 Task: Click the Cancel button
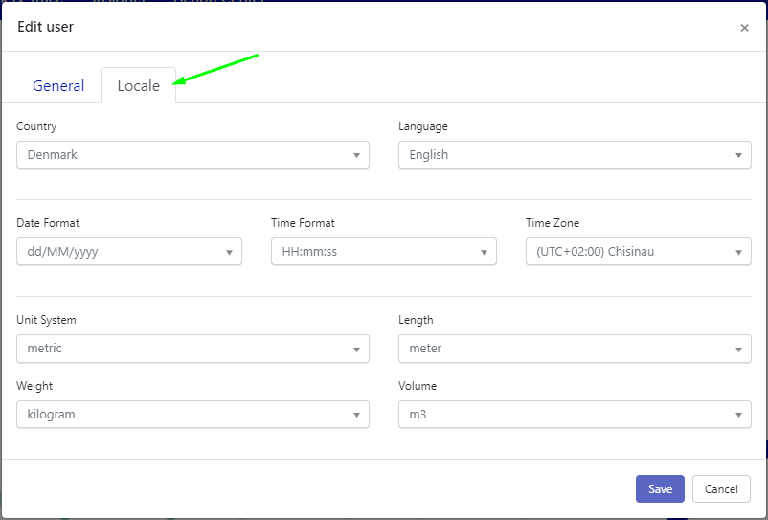coord(721,489)
